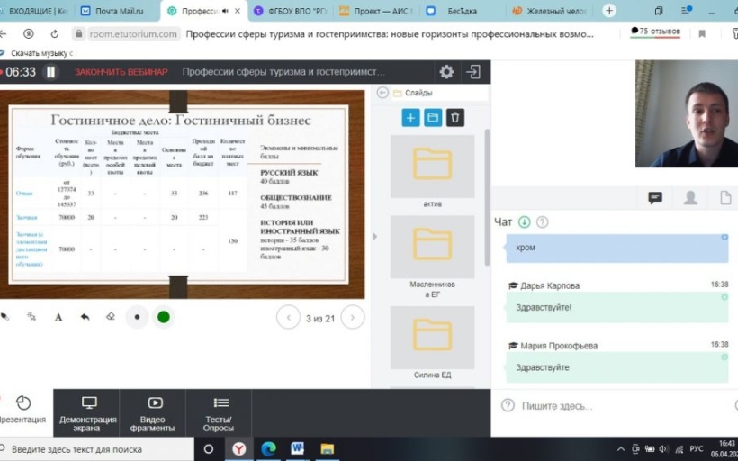Open a new browser tab
738x461 pixels.
609,11
